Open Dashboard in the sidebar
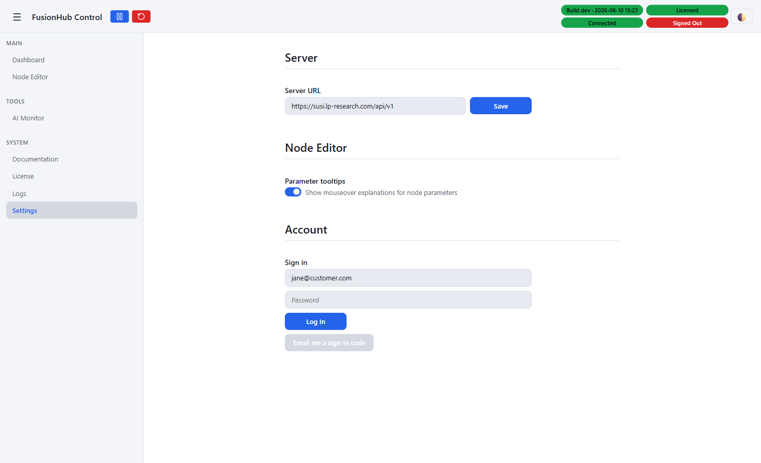Viewport: 761px width, 463px height. click(x=71, y=60)
